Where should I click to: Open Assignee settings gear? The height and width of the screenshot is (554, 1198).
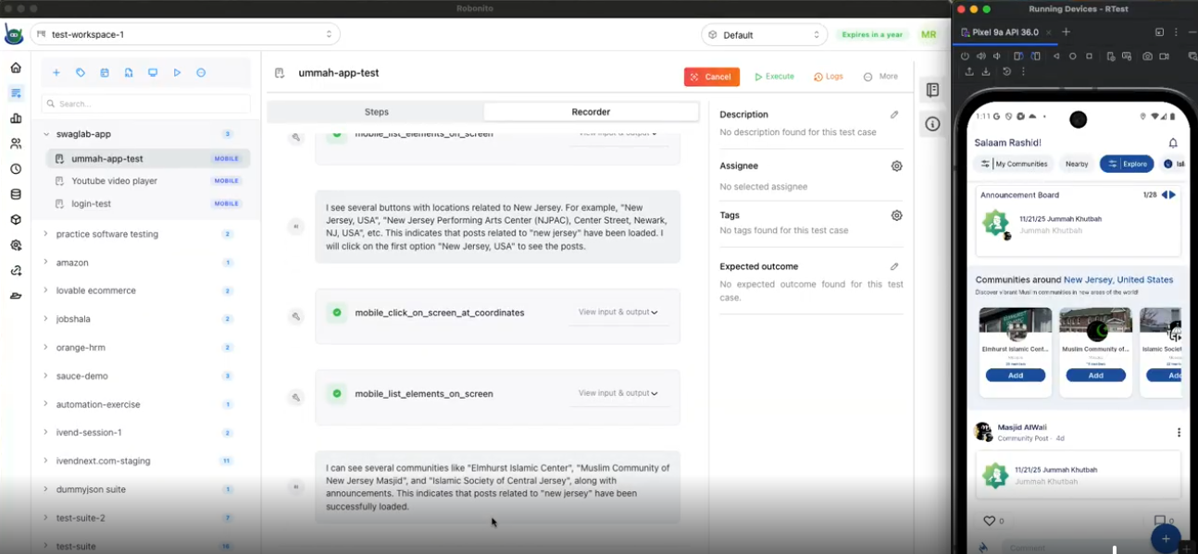point(896,166)
